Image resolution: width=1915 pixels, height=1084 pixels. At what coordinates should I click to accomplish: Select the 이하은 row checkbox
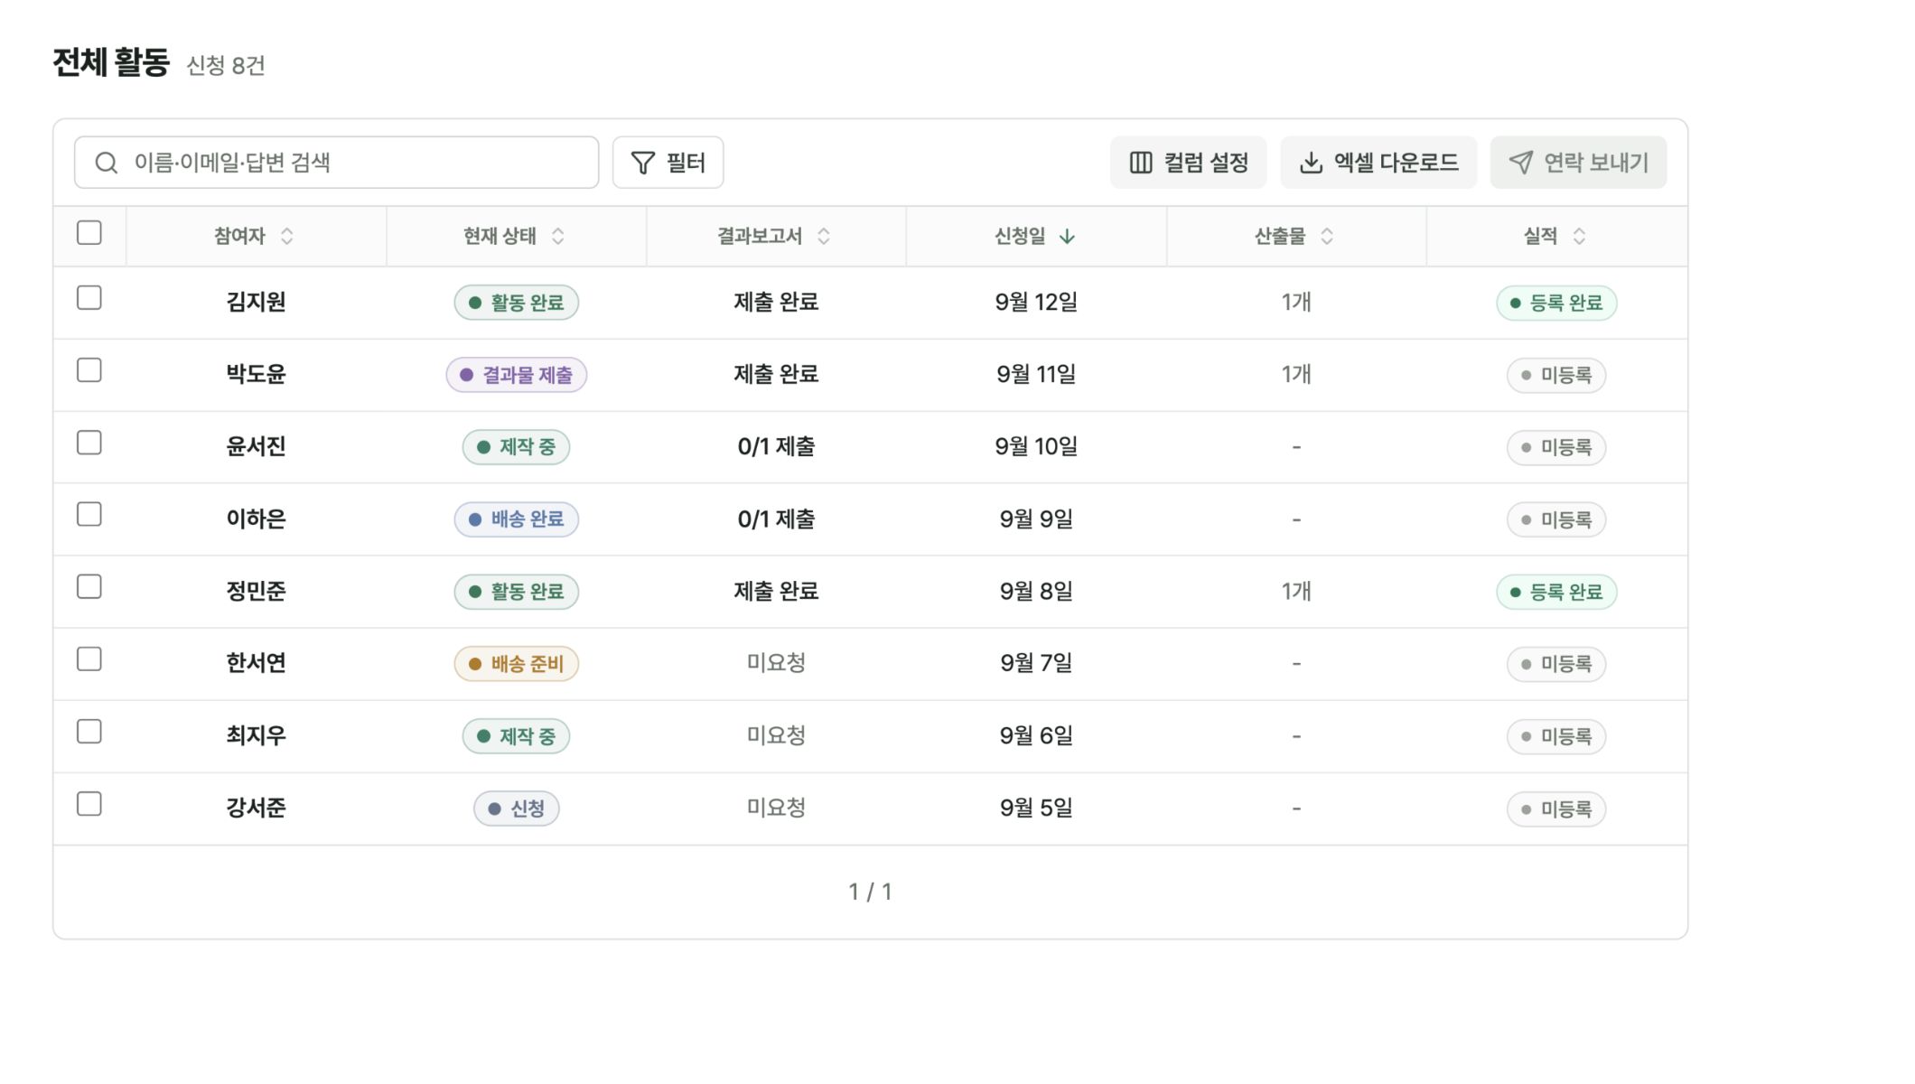(89, 515)
